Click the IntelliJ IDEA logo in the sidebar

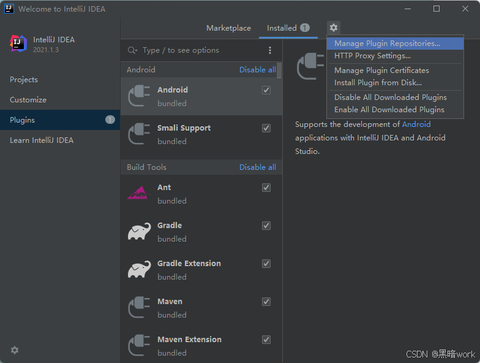point(18,44)
